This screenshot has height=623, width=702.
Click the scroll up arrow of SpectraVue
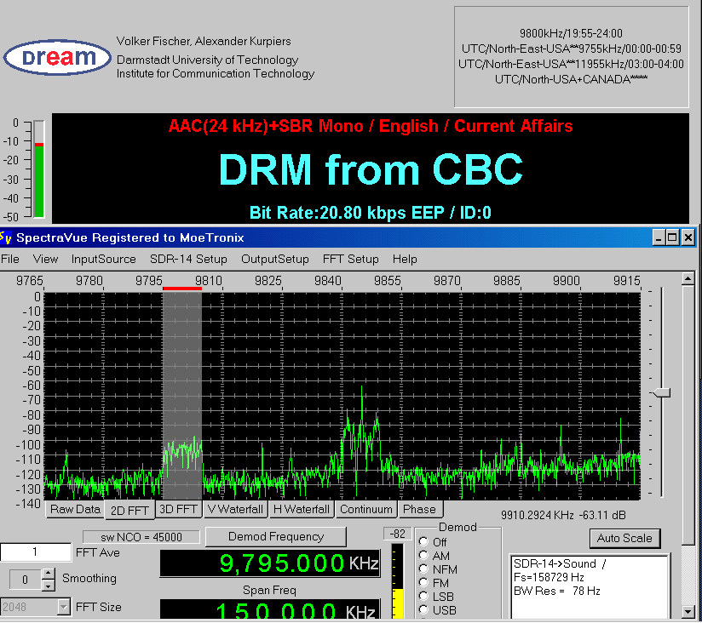(x=688, y=278)
